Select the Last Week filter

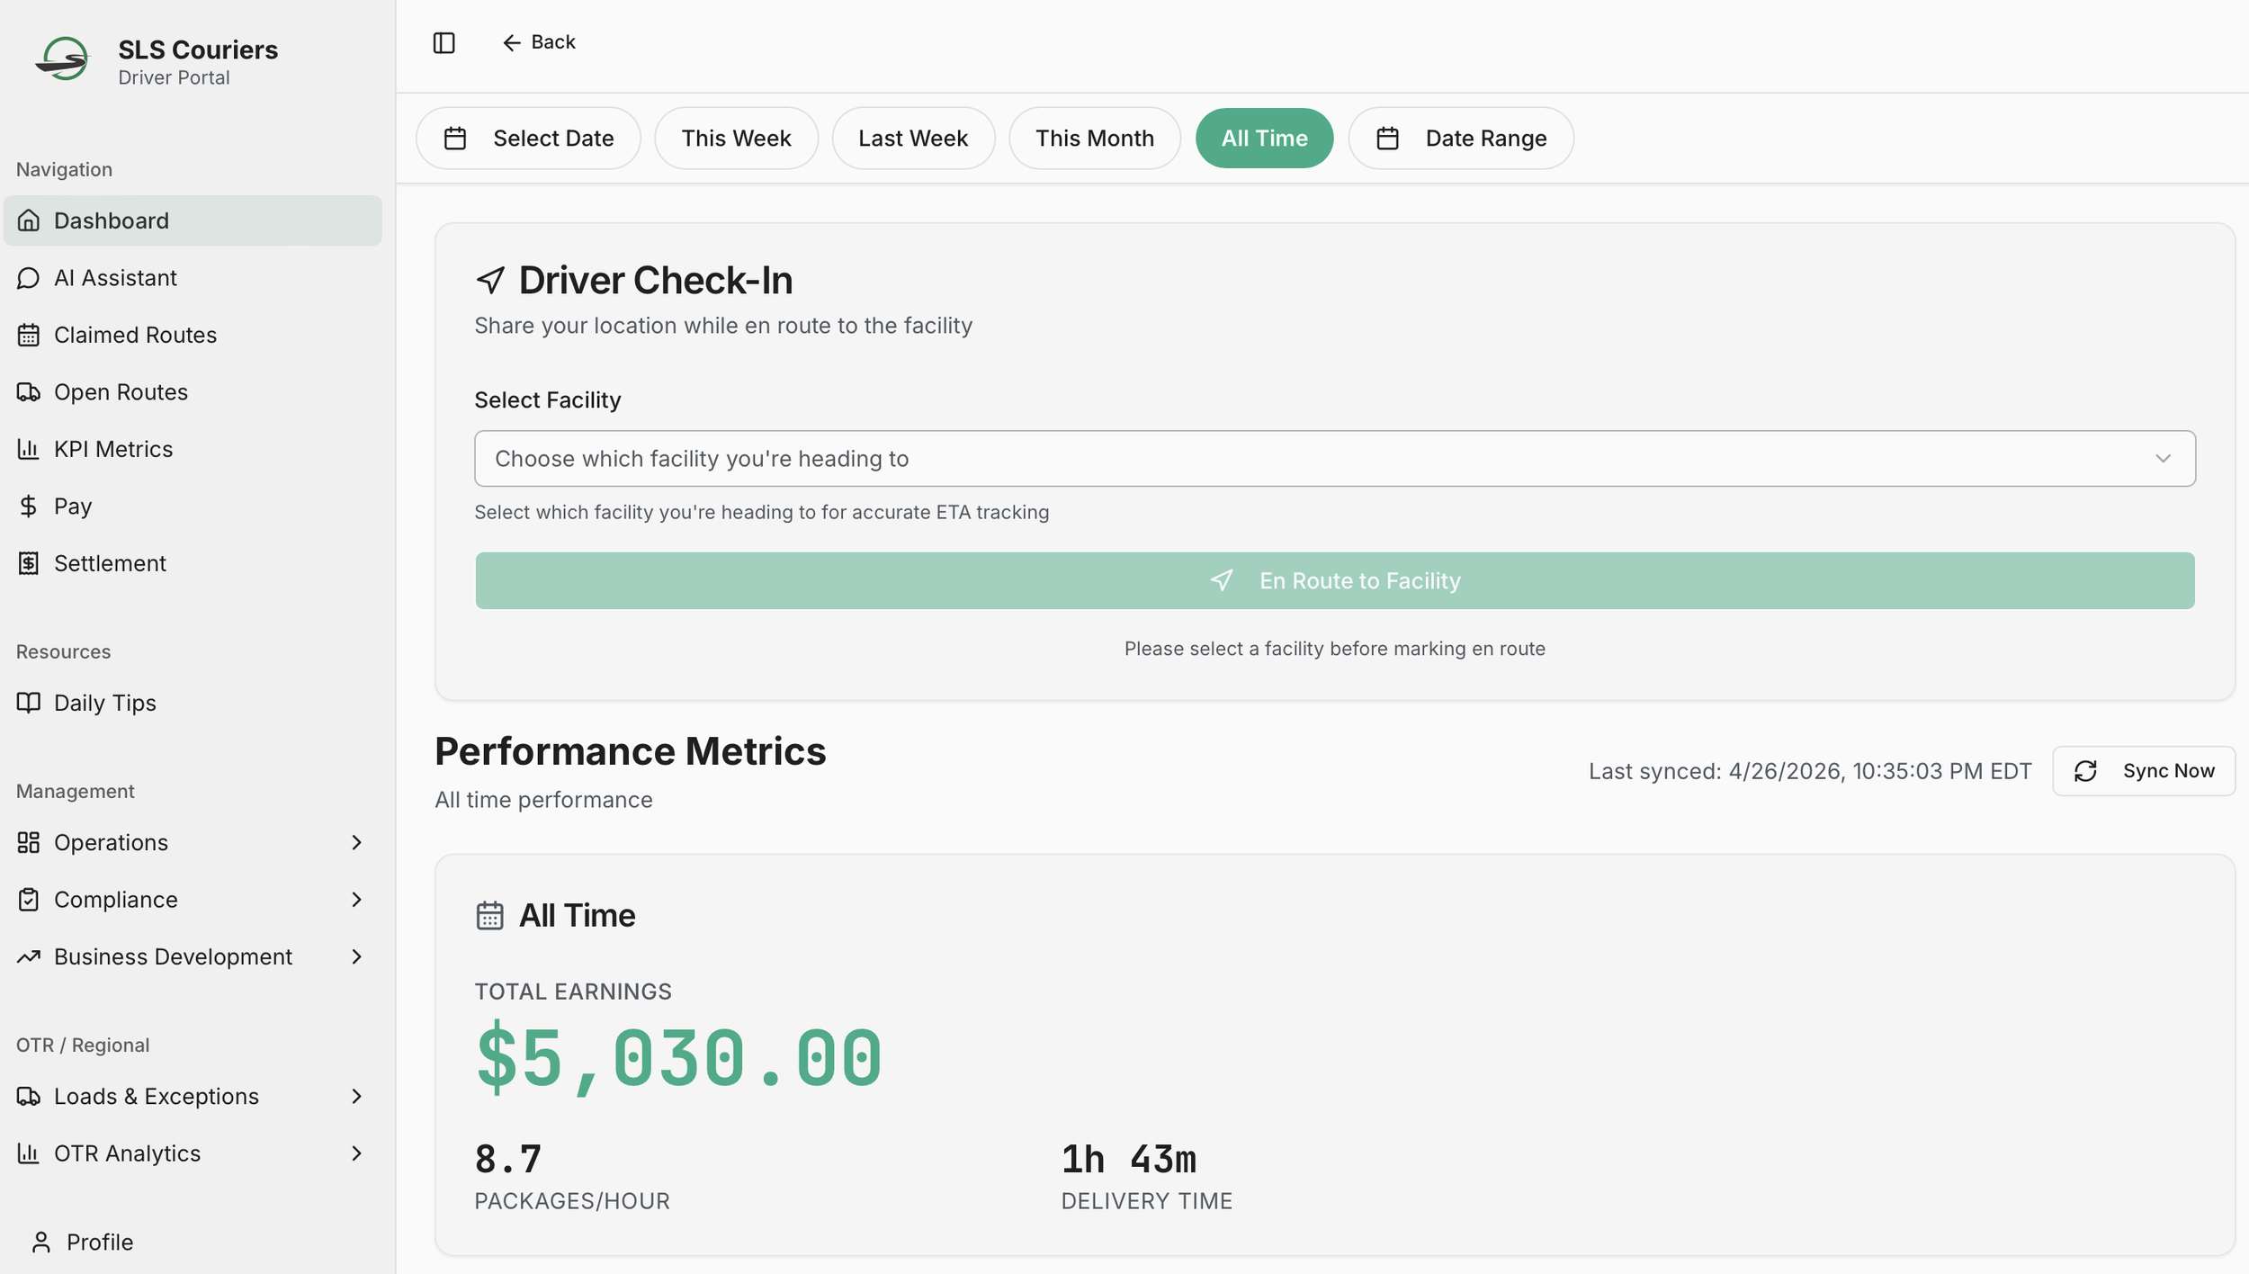[x=912, y=139]
